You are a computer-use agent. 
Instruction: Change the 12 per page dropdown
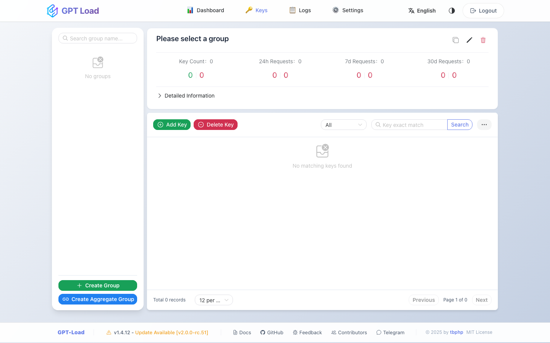pyautogui.click(x=214, y=300)
